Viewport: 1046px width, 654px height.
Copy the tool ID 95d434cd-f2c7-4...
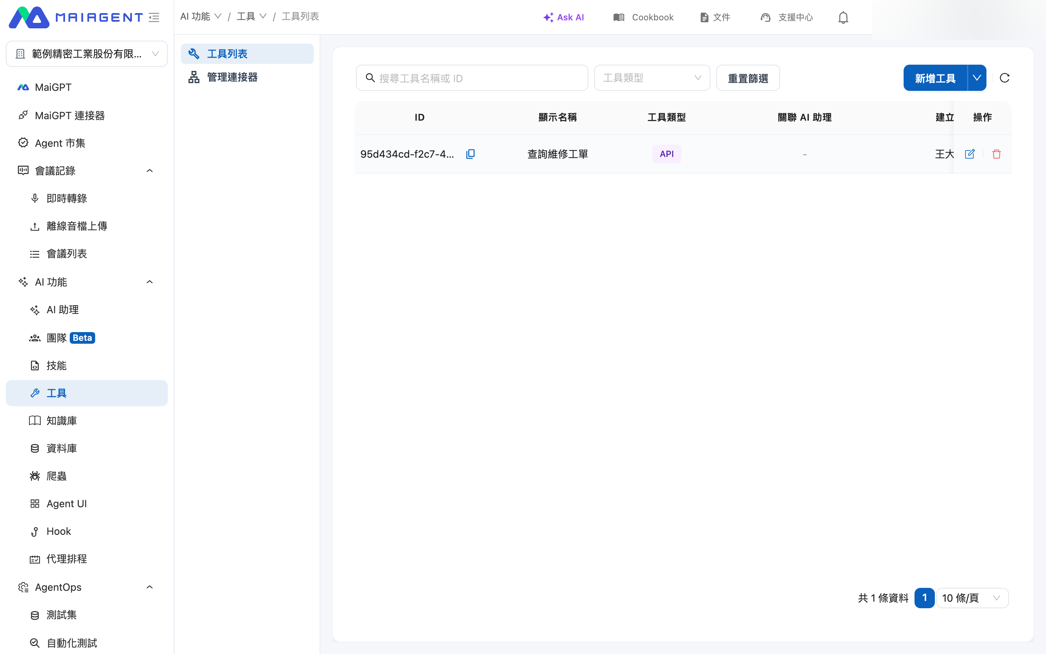click(470, 154)
